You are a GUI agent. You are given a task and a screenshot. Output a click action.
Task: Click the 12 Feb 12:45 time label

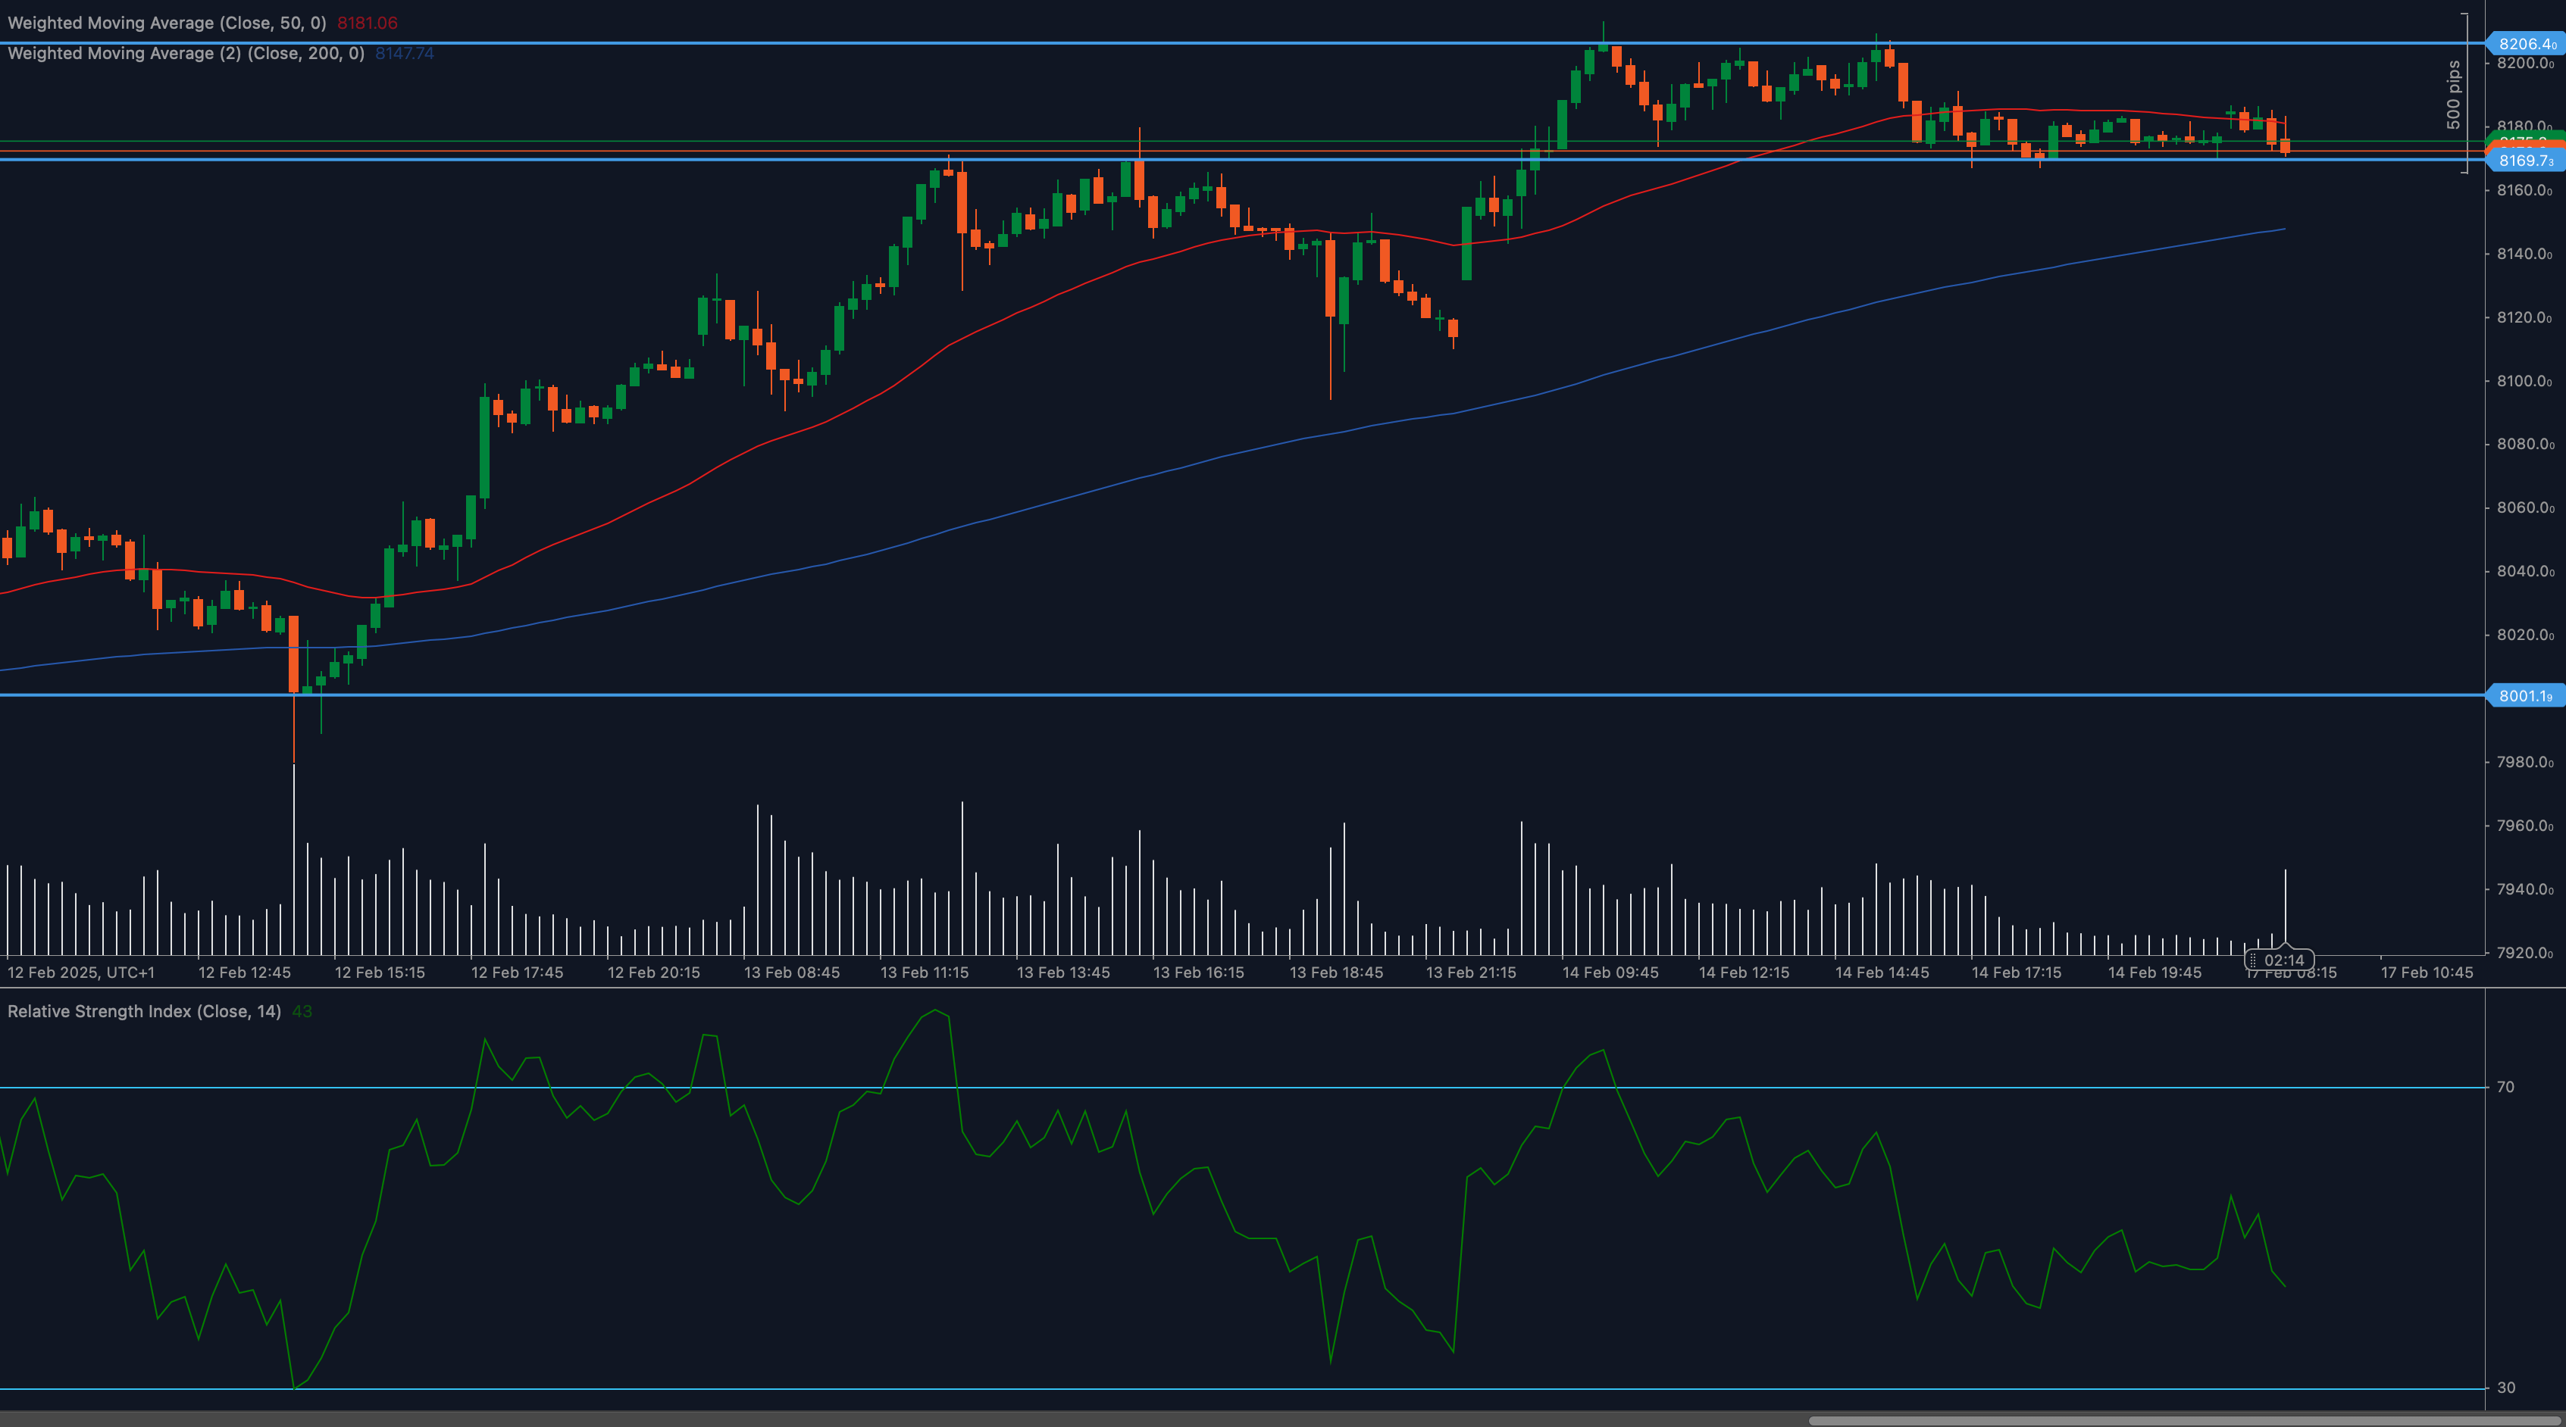pos(244,973)
